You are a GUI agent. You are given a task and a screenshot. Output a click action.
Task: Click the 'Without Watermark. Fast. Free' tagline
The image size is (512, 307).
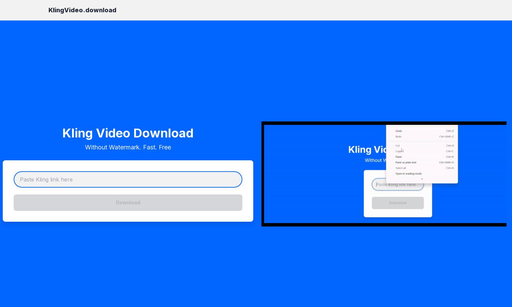[x=128, y=147]
